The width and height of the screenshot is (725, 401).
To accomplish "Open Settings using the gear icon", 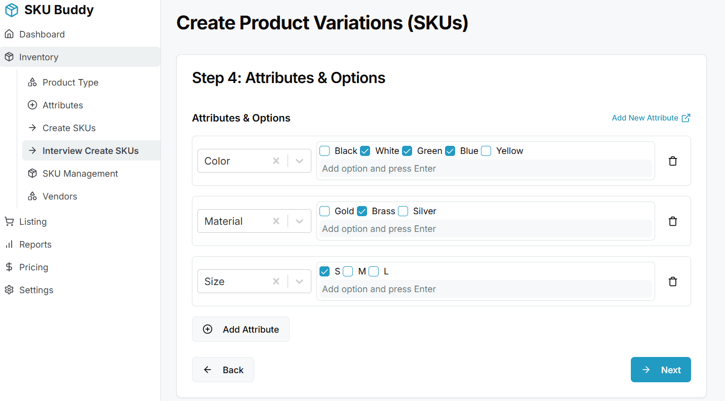I will coord(10,290).
